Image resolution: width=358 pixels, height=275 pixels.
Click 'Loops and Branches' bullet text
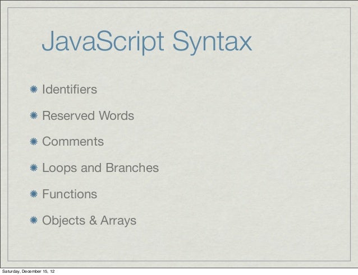coord(100,168)
